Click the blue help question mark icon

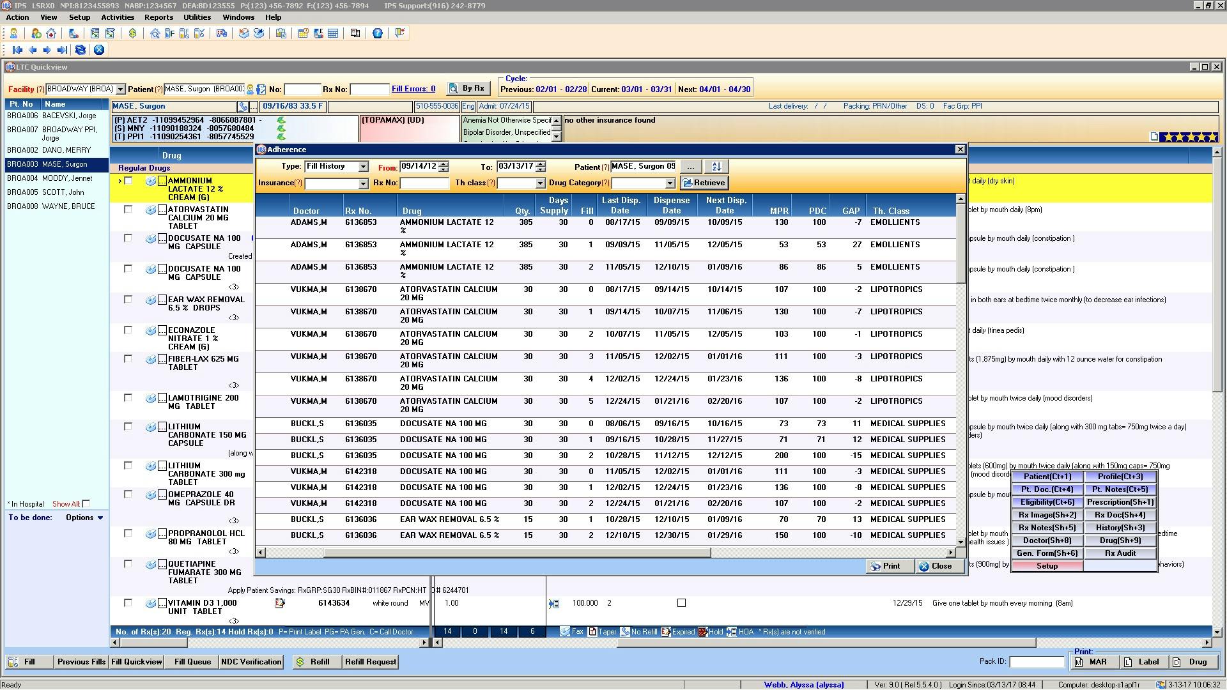[x=378, y=34]
